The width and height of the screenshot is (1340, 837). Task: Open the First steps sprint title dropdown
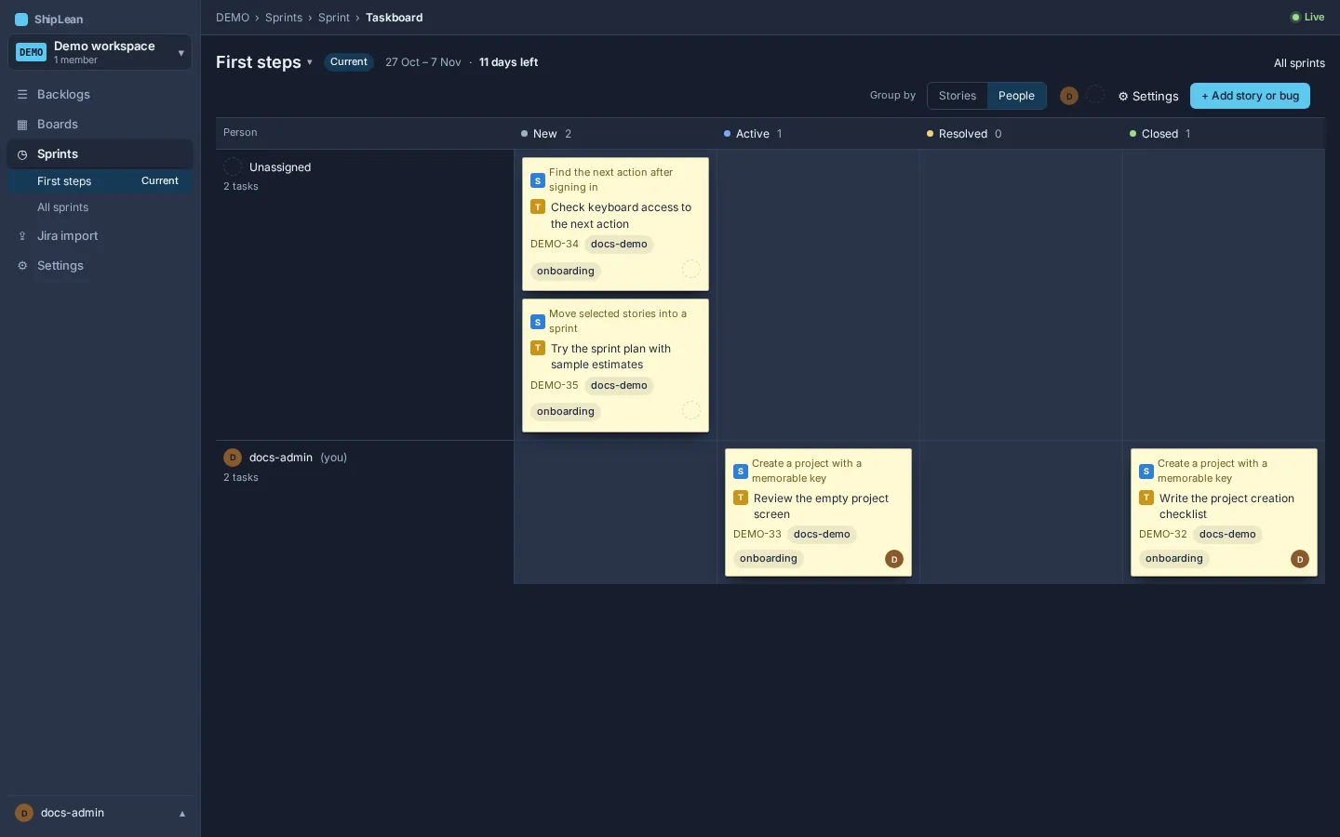point(265,62)
